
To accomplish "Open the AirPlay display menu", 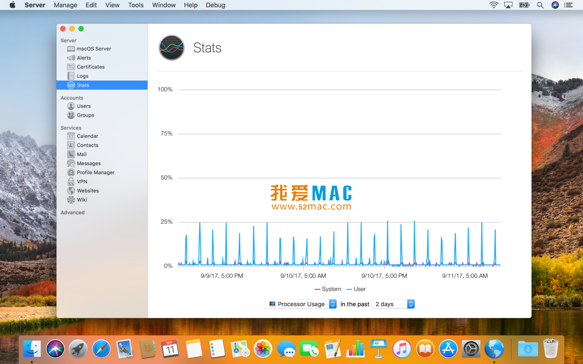I will (508, 5).
